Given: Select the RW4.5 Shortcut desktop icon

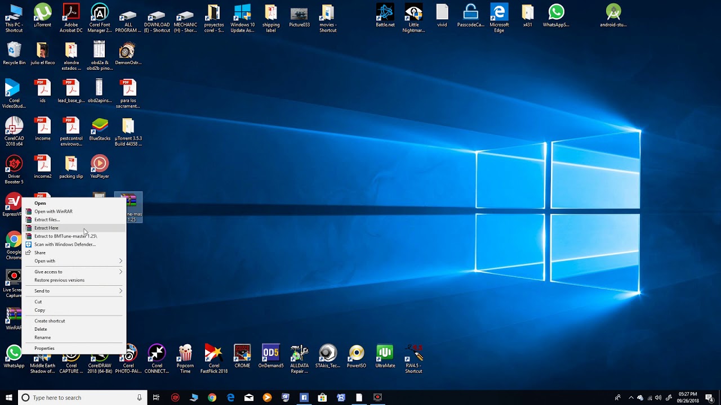Looking at the screenshot, I should [413, 359].
